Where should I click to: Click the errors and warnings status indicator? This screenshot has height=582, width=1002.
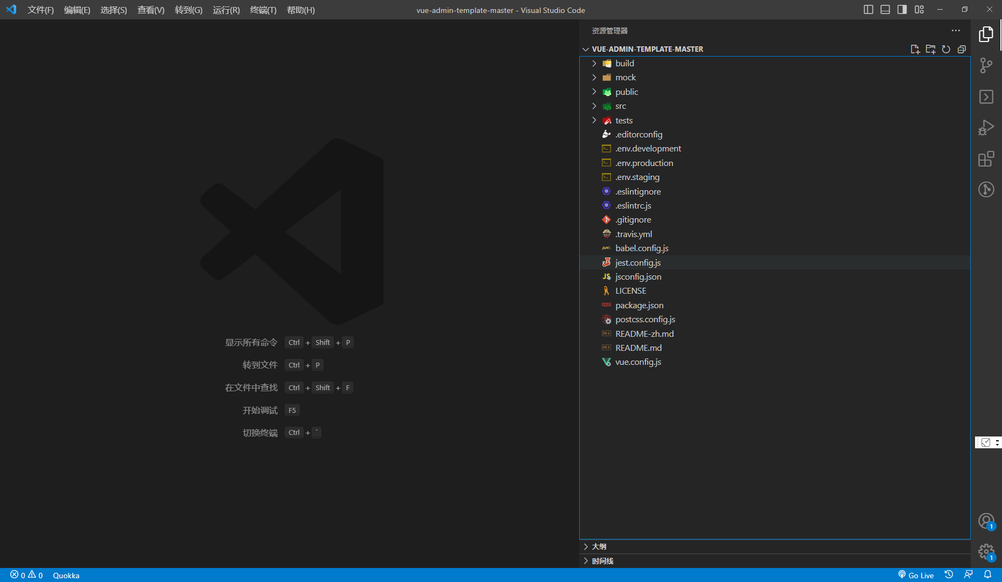[26, 575]
